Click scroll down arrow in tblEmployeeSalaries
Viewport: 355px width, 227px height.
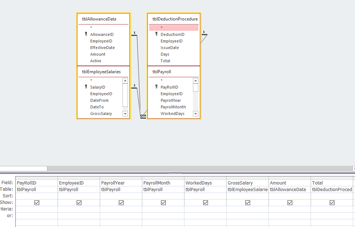[x=125, y=114]
